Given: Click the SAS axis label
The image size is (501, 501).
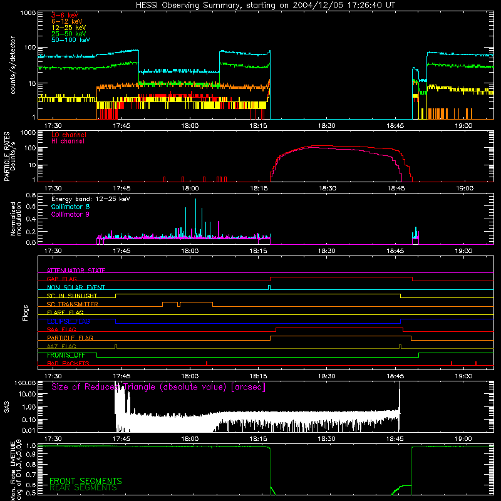Looking at the screenshot, I should (6, 407).
